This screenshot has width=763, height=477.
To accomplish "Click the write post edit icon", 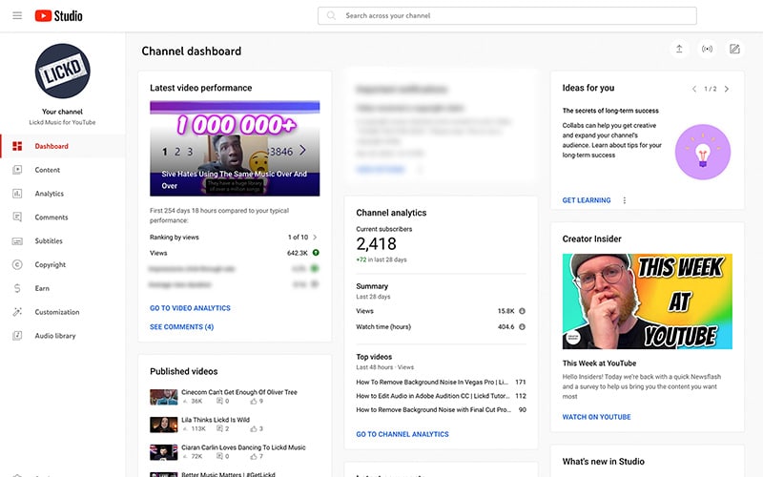I will [734, 49].
